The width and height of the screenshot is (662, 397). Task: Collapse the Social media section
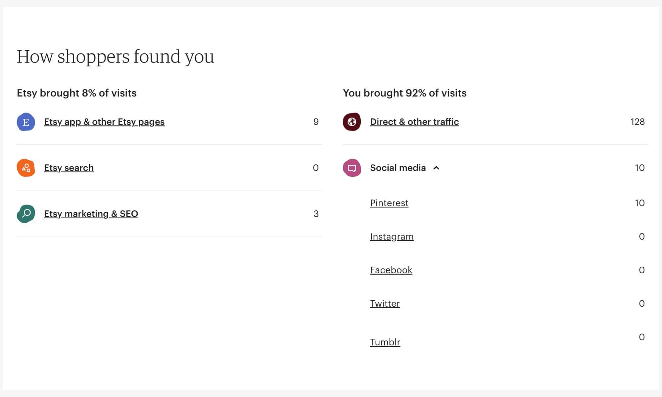436,168
